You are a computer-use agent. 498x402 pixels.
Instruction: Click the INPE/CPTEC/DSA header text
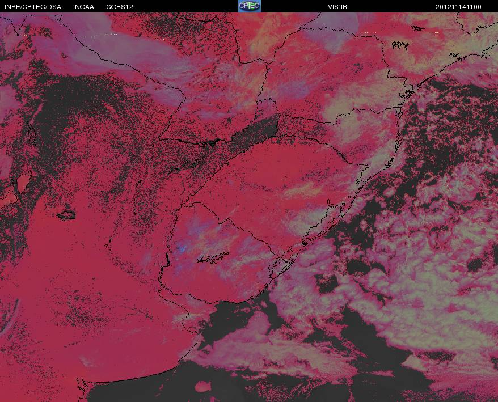click(33, 7)
